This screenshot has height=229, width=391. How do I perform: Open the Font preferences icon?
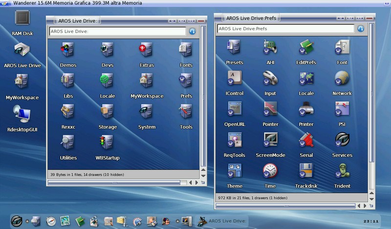(342, 47)
